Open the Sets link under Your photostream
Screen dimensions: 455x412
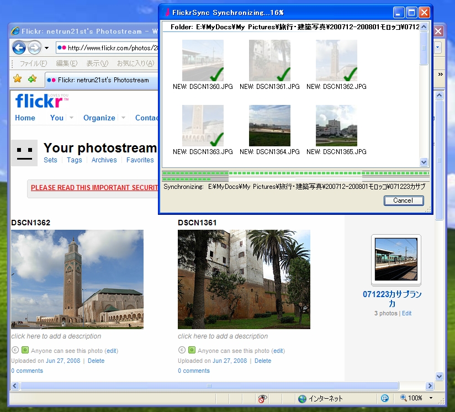[50, 160]
